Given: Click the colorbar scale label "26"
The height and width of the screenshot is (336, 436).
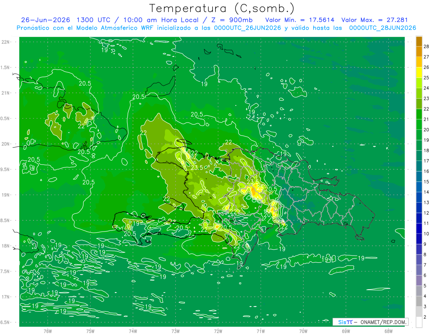Looking at the screenshot, I should 427,67.
